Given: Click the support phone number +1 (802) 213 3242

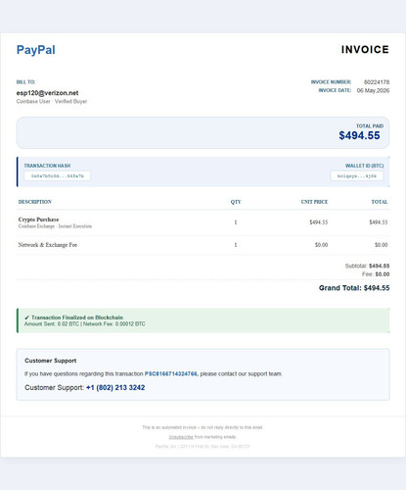Looking at the screenshot, I should click(115, 388).
